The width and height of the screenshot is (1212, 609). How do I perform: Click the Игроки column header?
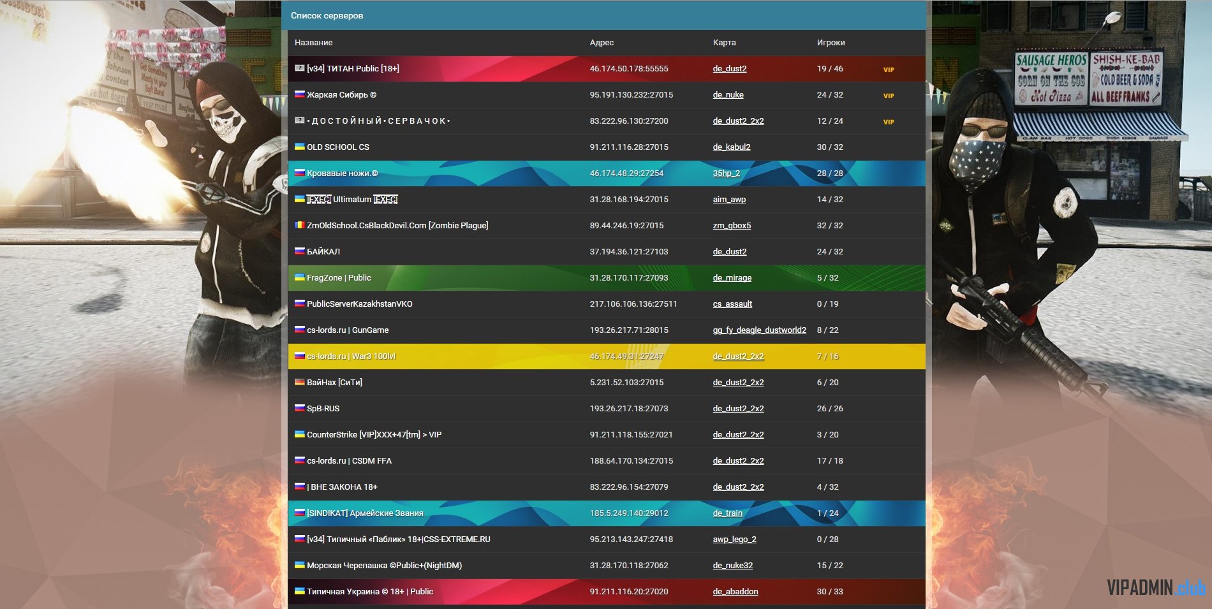[x=831, y=43]
